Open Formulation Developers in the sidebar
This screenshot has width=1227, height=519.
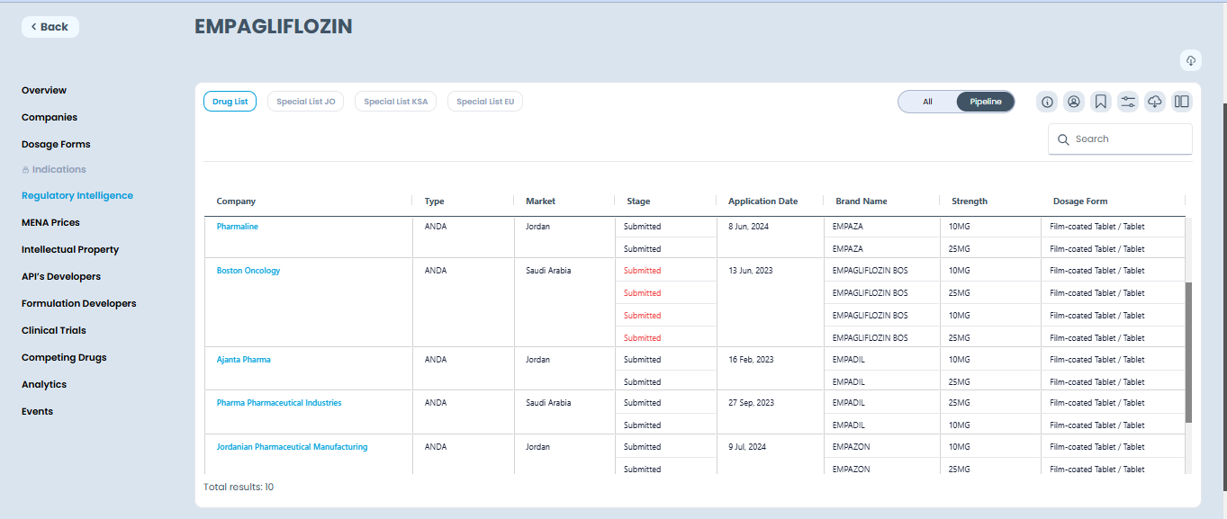coord(79,303)
